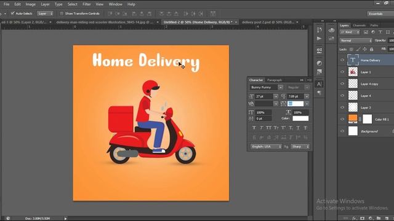Switch to the delivery-man-riding scooter jpg tab
The width and height of the screenshot is (394, 221).
click(105, 22)
